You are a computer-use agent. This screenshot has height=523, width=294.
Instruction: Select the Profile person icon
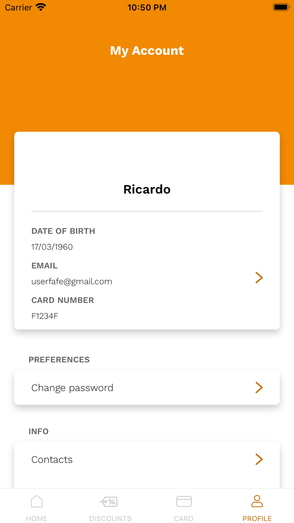(x=257, y=501)
